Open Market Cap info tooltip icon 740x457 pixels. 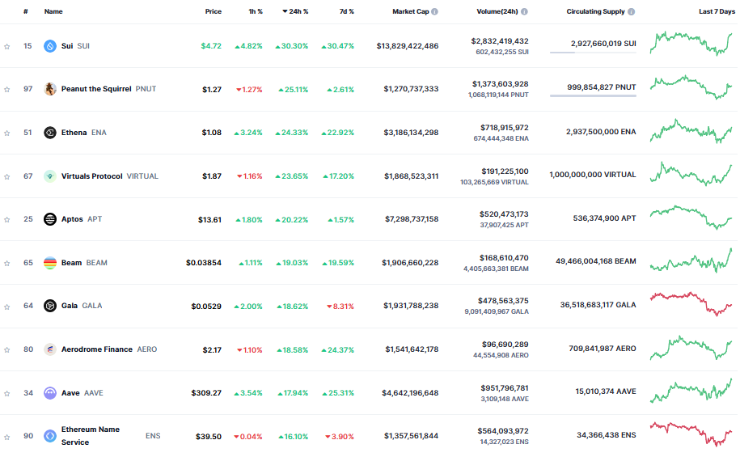point(434,11)
